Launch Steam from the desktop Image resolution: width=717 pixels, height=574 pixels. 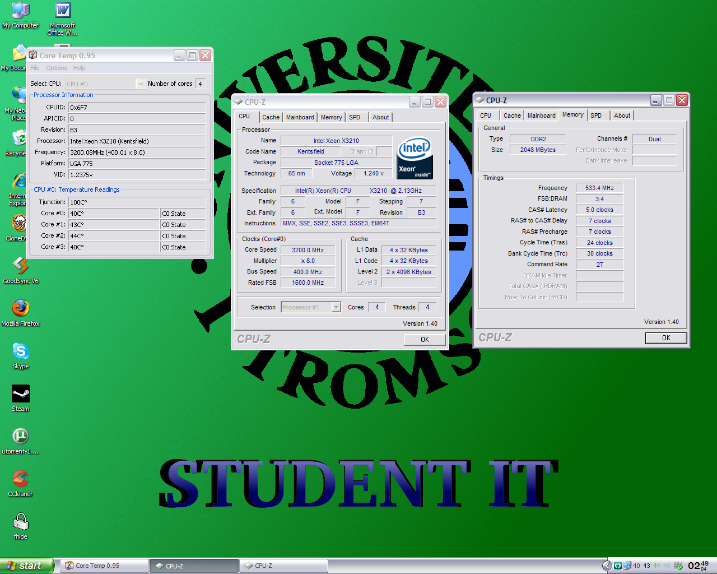tap(21, 398)
